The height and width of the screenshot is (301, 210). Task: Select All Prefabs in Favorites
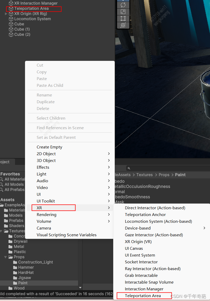15,189
